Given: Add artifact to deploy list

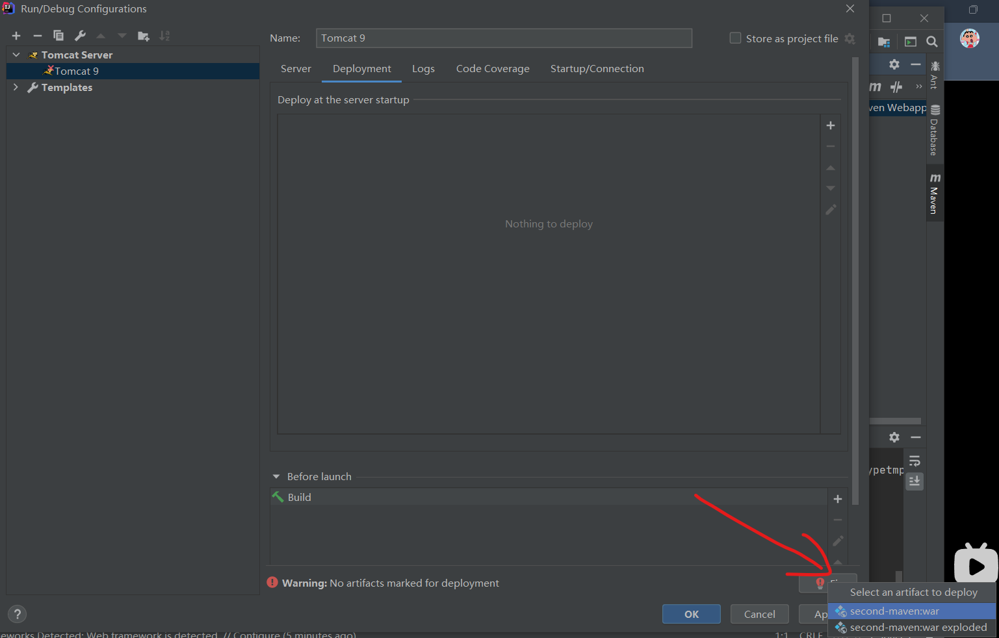Looking at the screenshot, I should [831, 125].
